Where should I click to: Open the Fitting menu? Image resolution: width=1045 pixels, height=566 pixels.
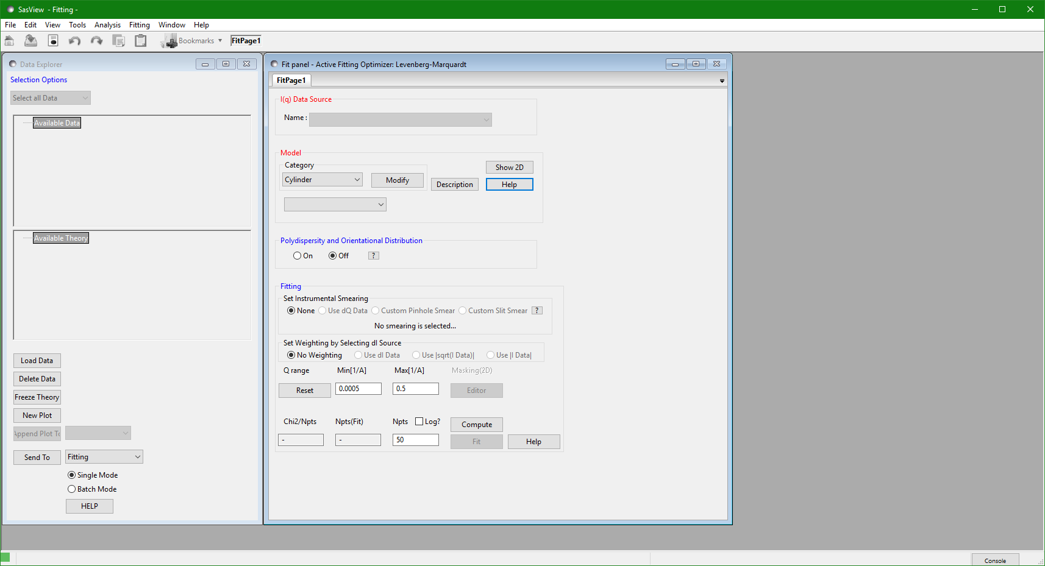(x=140, y=25)
